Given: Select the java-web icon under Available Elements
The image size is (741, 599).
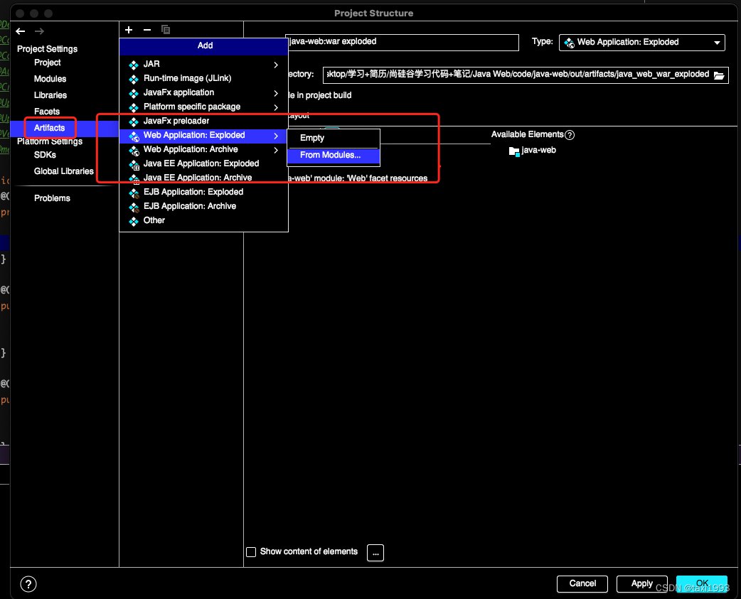Looking at the screenshot, I should tap(514, 151).
